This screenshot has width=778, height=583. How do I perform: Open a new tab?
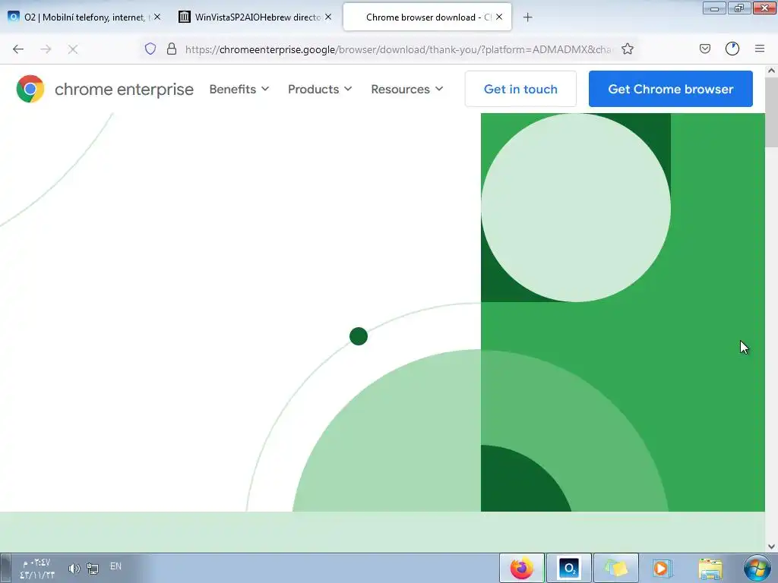click(x=527, y=17)
